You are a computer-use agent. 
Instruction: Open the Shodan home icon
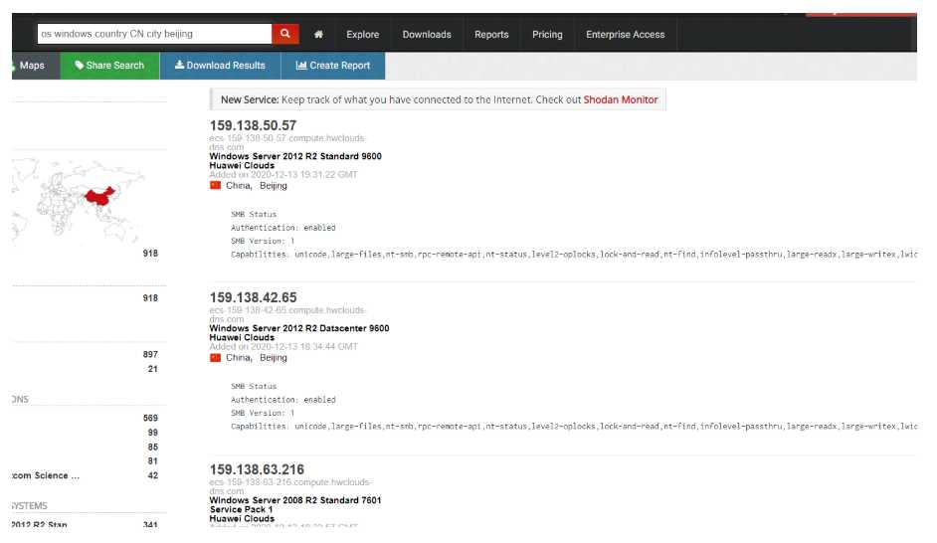[318, 35]
